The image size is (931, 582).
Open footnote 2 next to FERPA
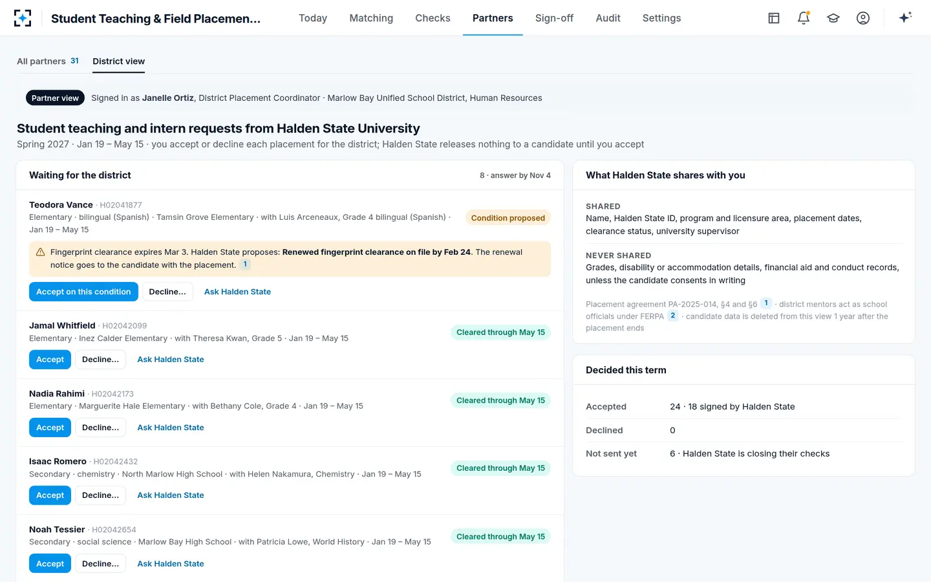click(673, 316)
